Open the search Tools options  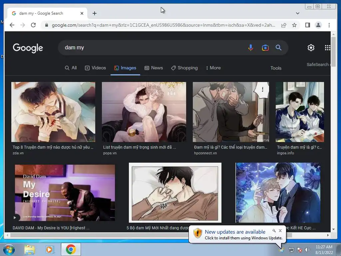(x=276, y=68)
